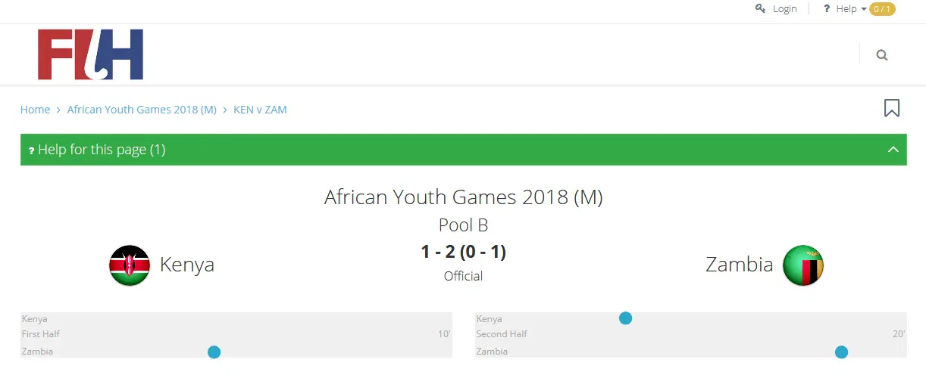Click the key icon beside Login
The height and width of the screenshot is (375, 926).
(x=761, y=8)
